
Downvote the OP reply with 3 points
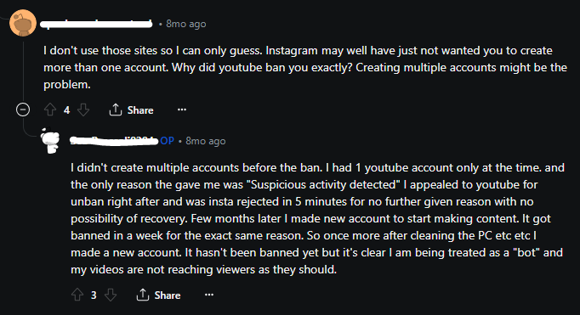111,295
